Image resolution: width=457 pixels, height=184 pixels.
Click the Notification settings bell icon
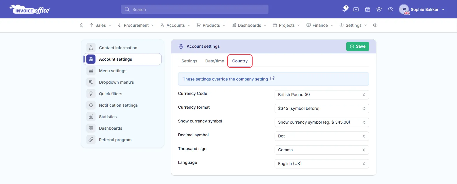[91, 105]
